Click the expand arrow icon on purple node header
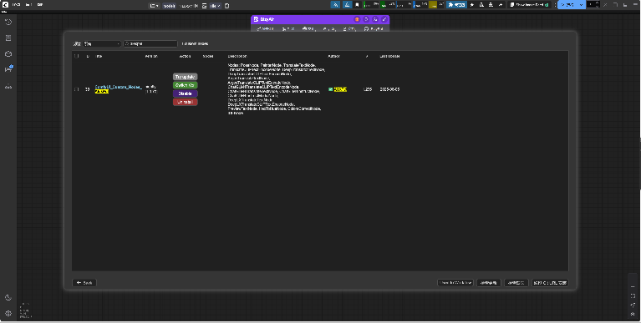641x323 pixels. 384,19
